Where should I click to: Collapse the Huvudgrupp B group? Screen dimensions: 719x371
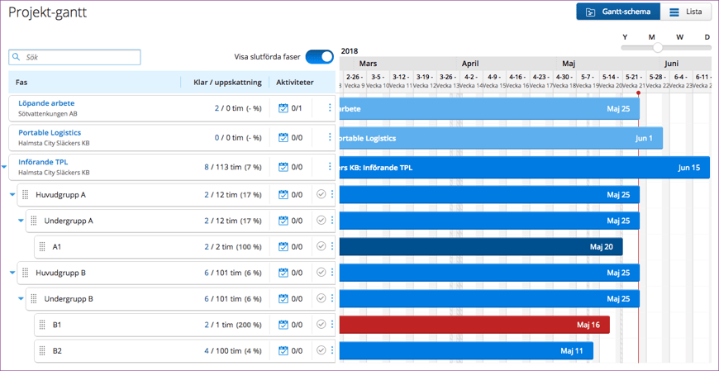point(12,273)
